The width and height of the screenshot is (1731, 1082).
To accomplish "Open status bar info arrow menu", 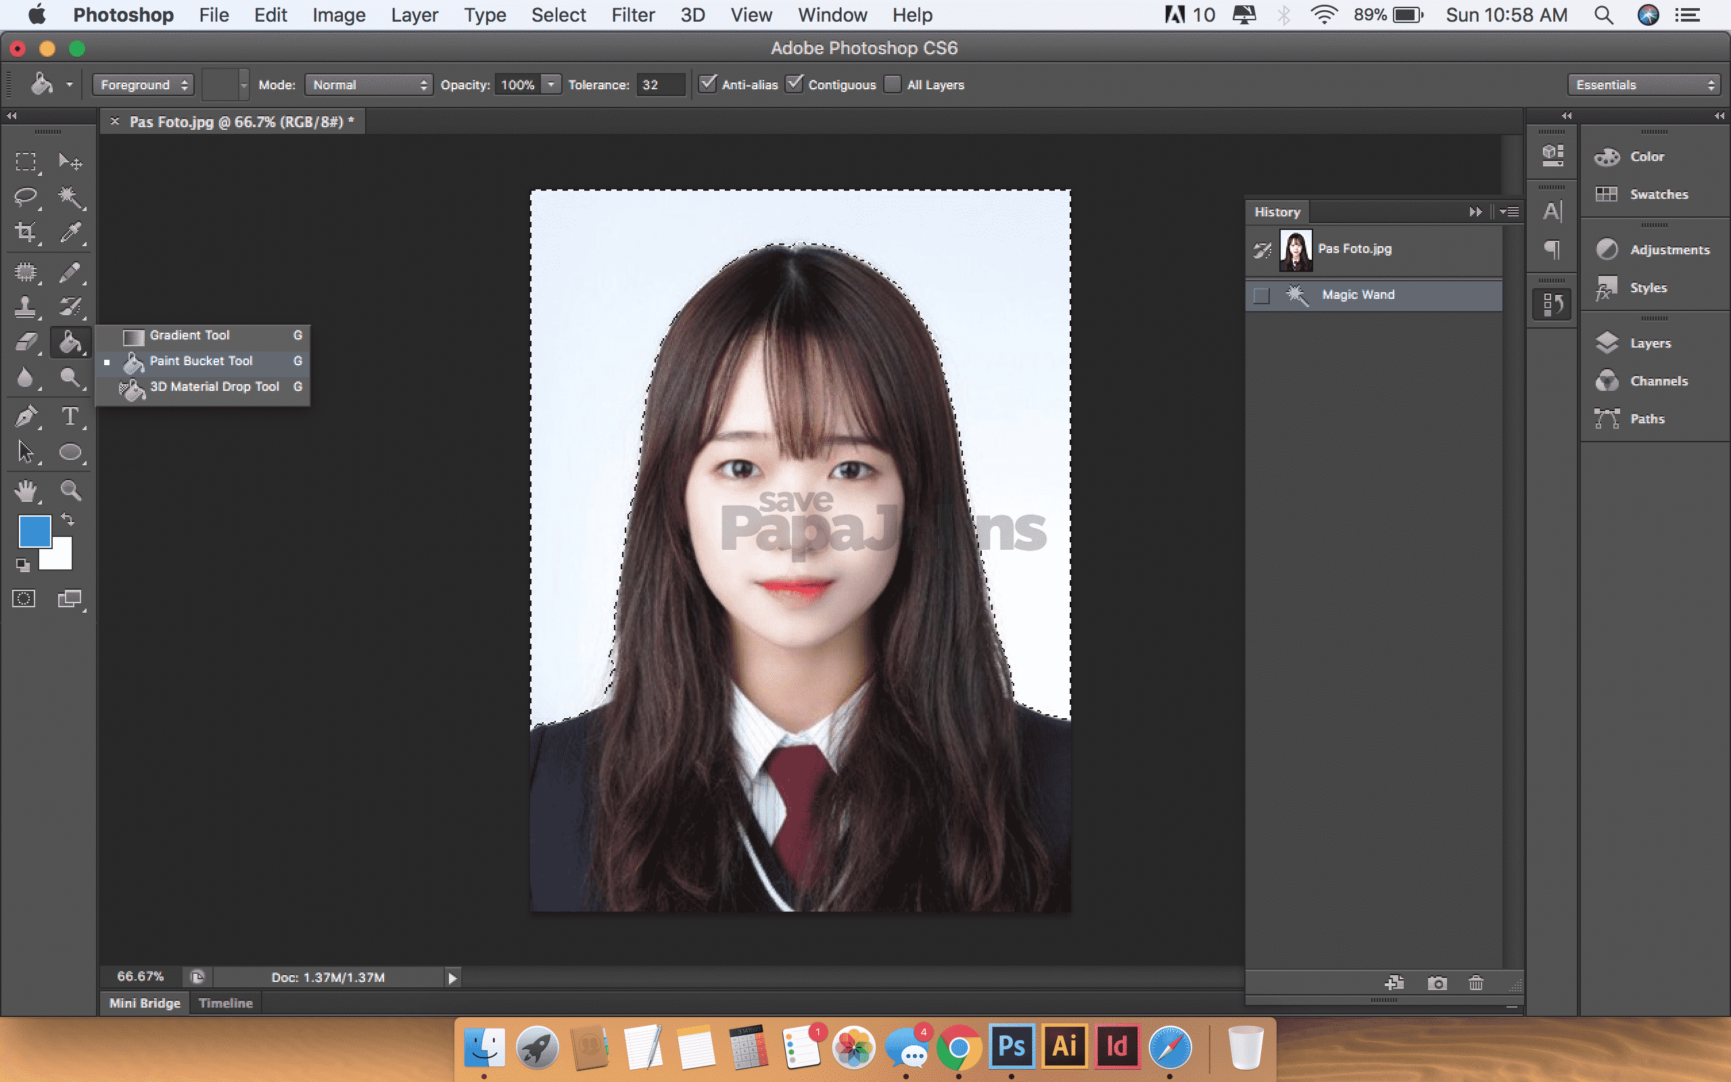I will [452, 978].
